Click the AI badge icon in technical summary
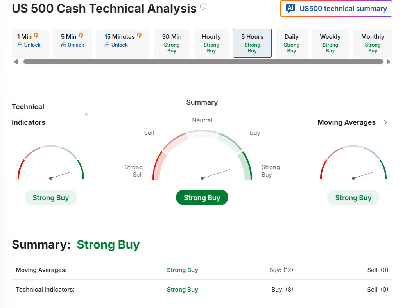Screen dimensions: 405x308 click(x=290, y=8)
